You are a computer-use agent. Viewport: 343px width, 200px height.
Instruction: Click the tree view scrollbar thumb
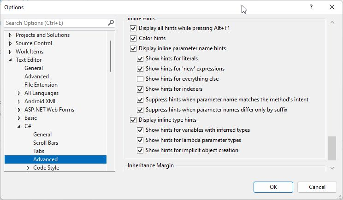click(x=111, y=56)
